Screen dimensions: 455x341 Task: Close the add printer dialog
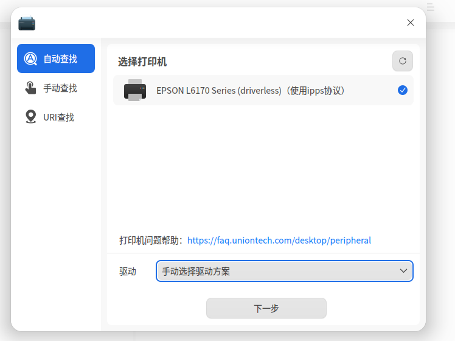click(411, 23)
